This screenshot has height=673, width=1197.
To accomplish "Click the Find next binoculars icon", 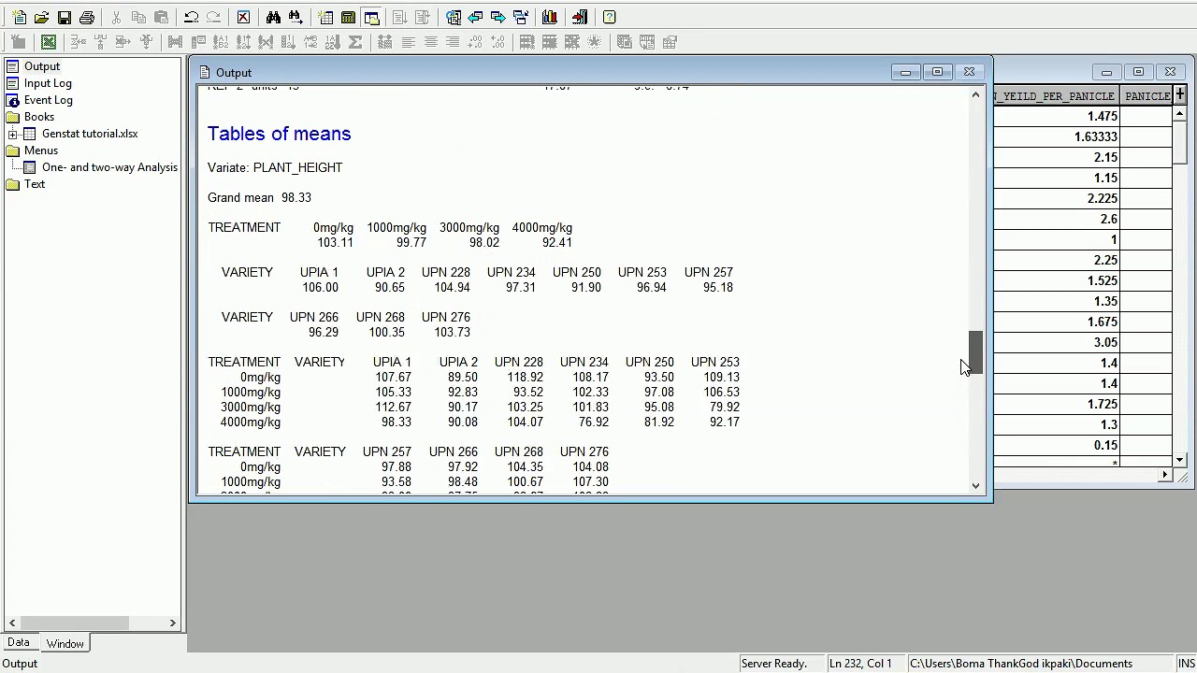I will point(296,17).
